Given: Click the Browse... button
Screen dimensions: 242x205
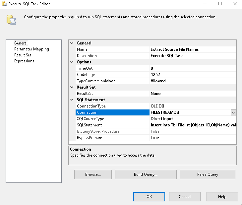Looking at the screenshot, I should (x=93, y=174).
